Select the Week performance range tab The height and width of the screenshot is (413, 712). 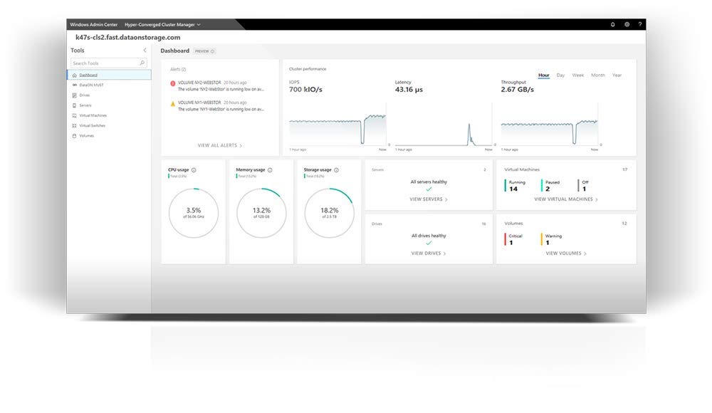(577, 75)
